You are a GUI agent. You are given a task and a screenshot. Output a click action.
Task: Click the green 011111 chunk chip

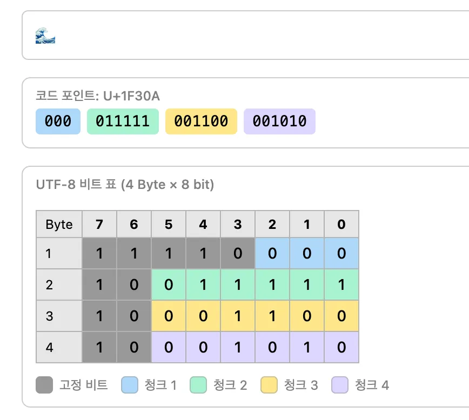point(123,121)
